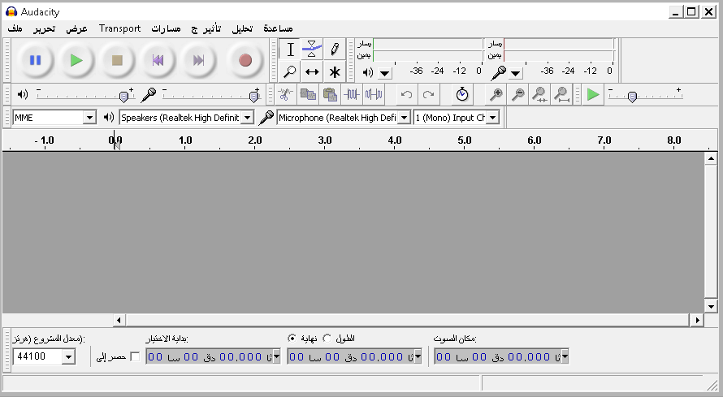Click the Stop transport button
This screenshot has height=397, width=723.
(x=117, y=60)
